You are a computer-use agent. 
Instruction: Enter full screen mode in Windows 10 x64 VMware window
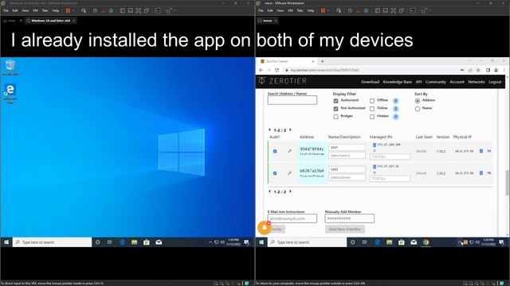(139, 10)
